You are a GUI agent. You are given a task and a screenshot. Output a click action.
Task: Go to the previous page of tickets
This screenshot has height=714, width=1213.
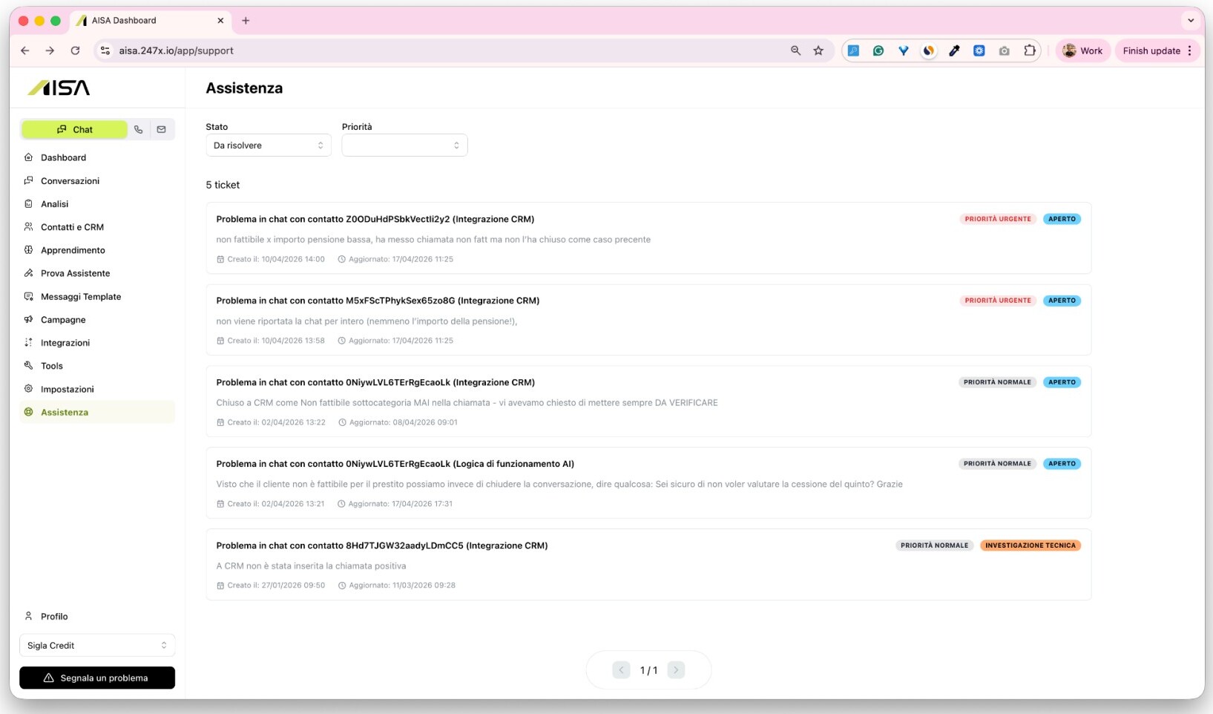621,670
